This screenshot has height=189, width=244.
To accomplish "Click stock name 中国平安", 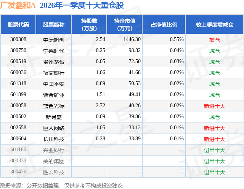I will click(x=54, y=84).
